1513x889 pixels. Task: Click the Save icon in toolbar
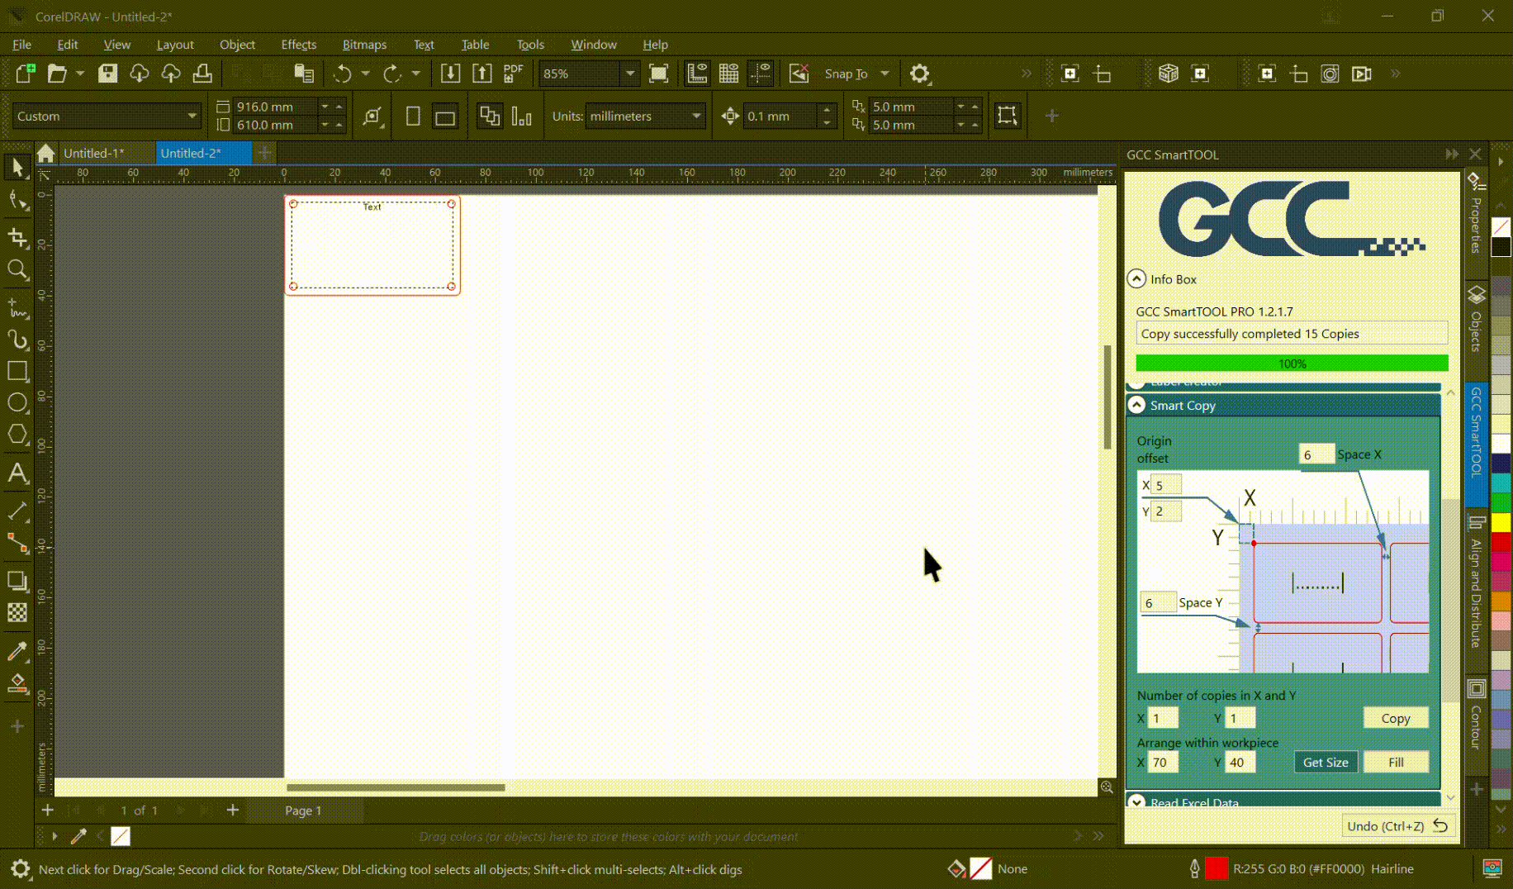pyautogui.click(x=107, y=74)
